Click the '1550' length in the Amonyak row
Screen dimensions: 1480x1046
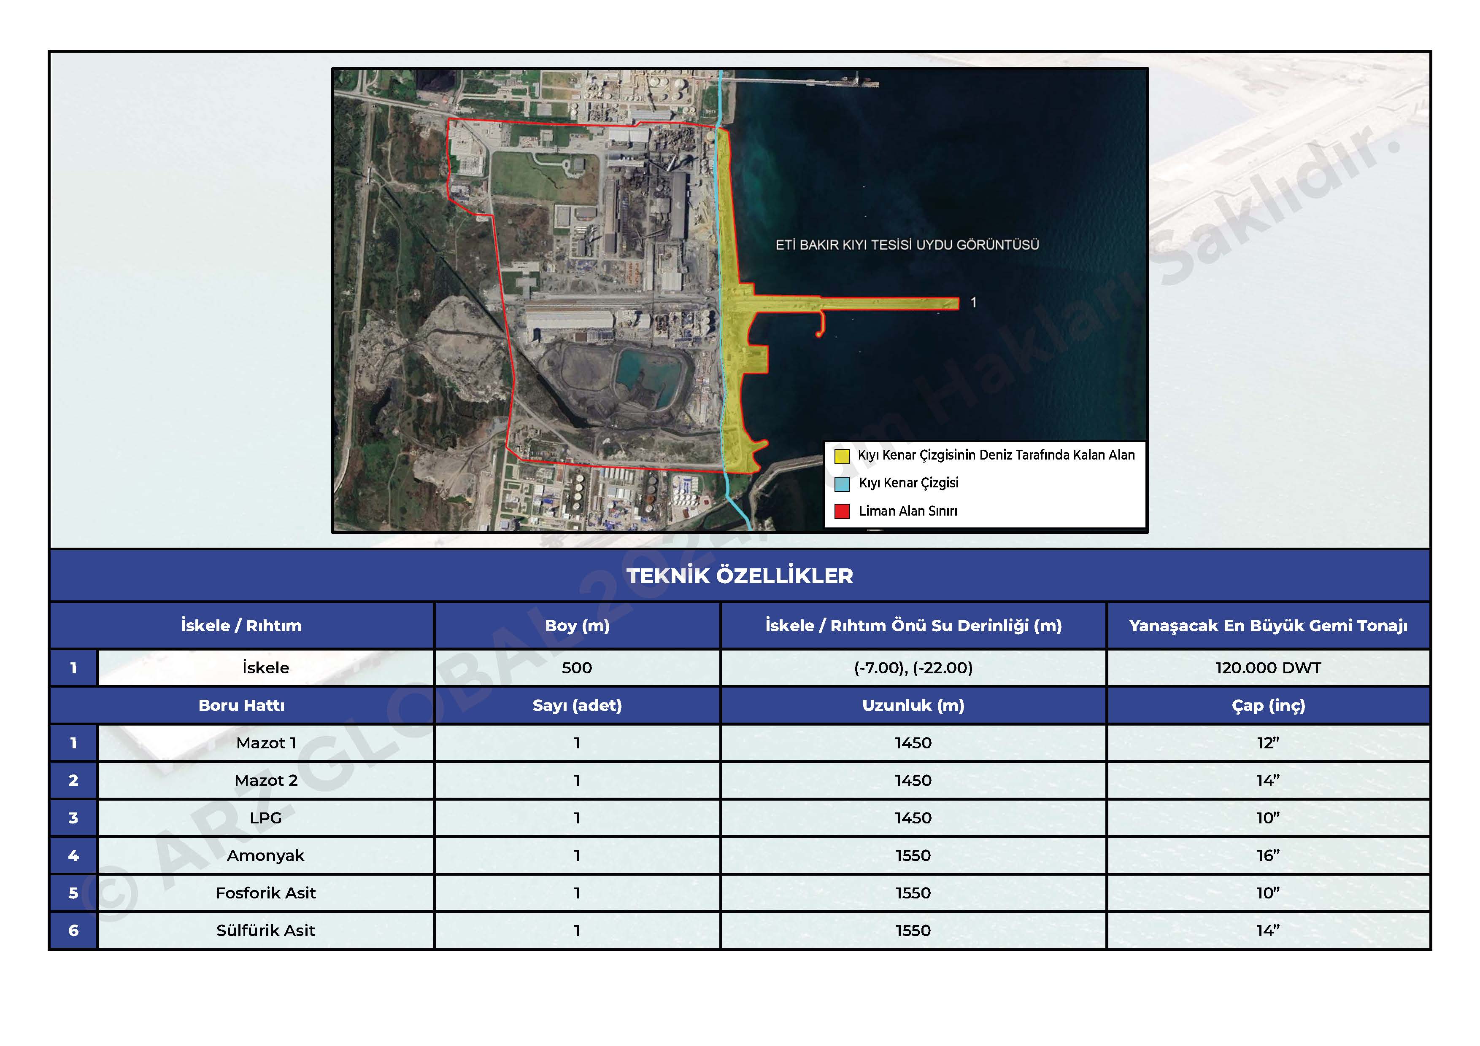point(913,855)
